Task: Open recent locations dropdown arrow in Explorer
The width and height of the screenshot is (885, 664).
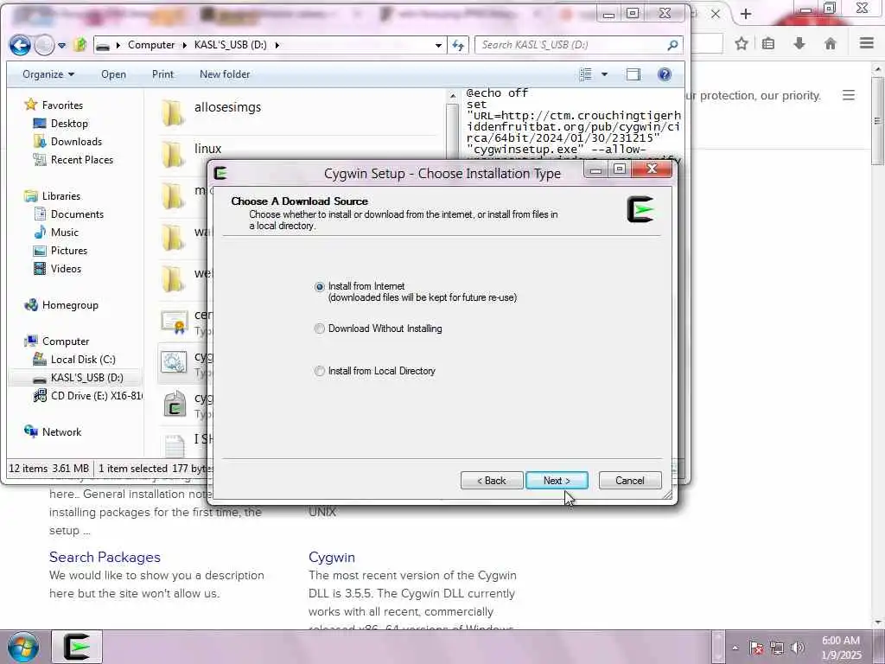Action: click(61, 45)
